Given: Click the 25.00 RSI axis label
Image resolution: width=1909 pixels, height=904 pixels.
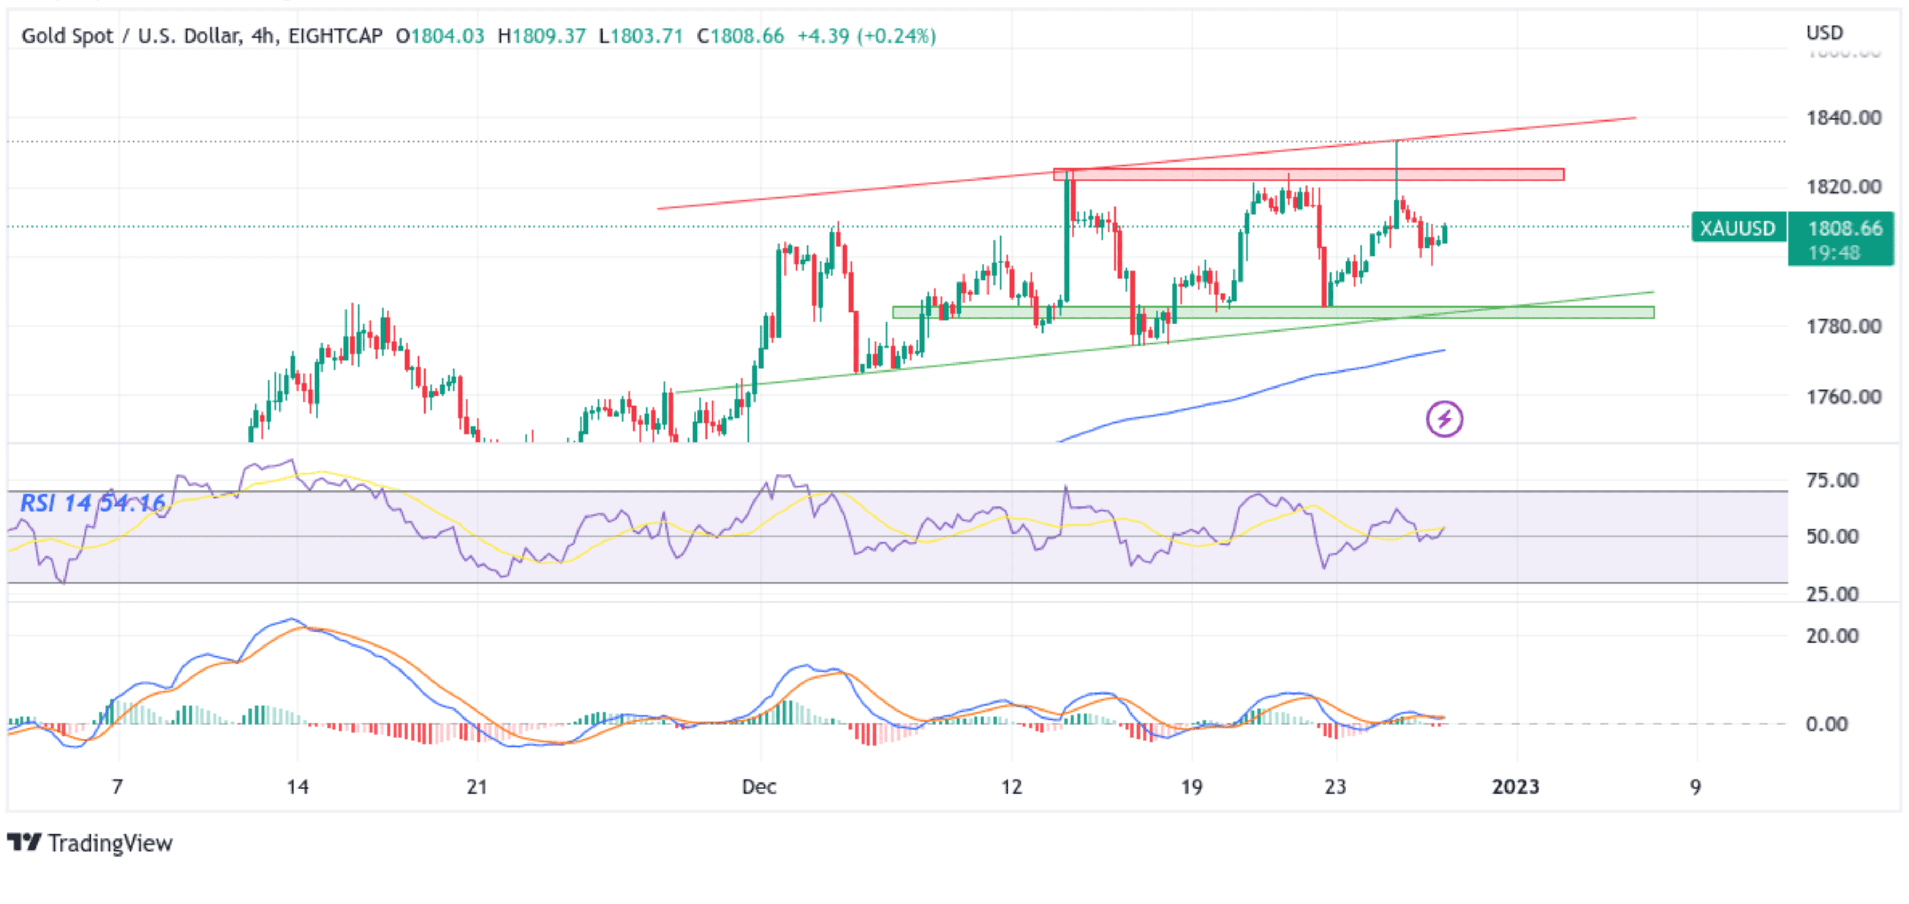Looking at the screenshot, I should pos(1832,594).
